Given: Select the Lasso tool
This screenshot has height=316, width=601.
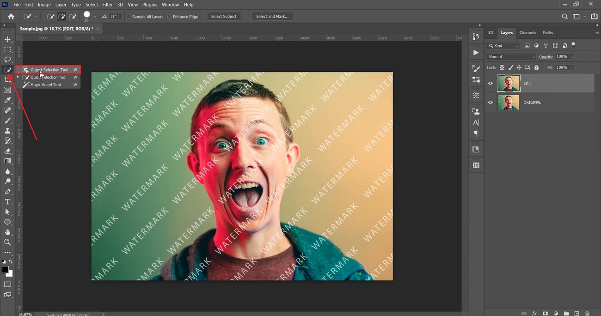Looking at the screenshot, I should coord(7,60).
